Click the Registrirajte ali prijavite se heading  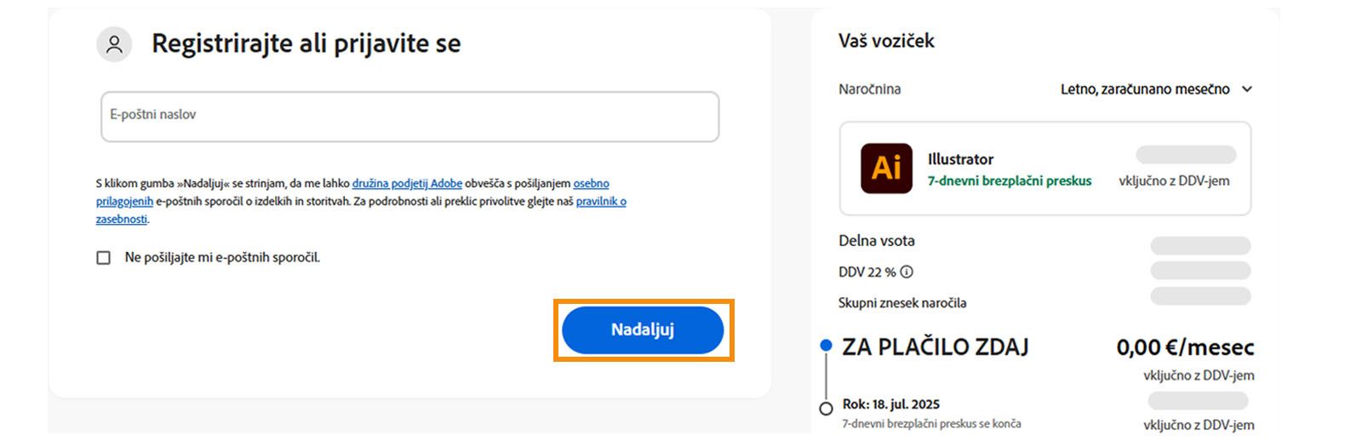[x=306, y=44]
